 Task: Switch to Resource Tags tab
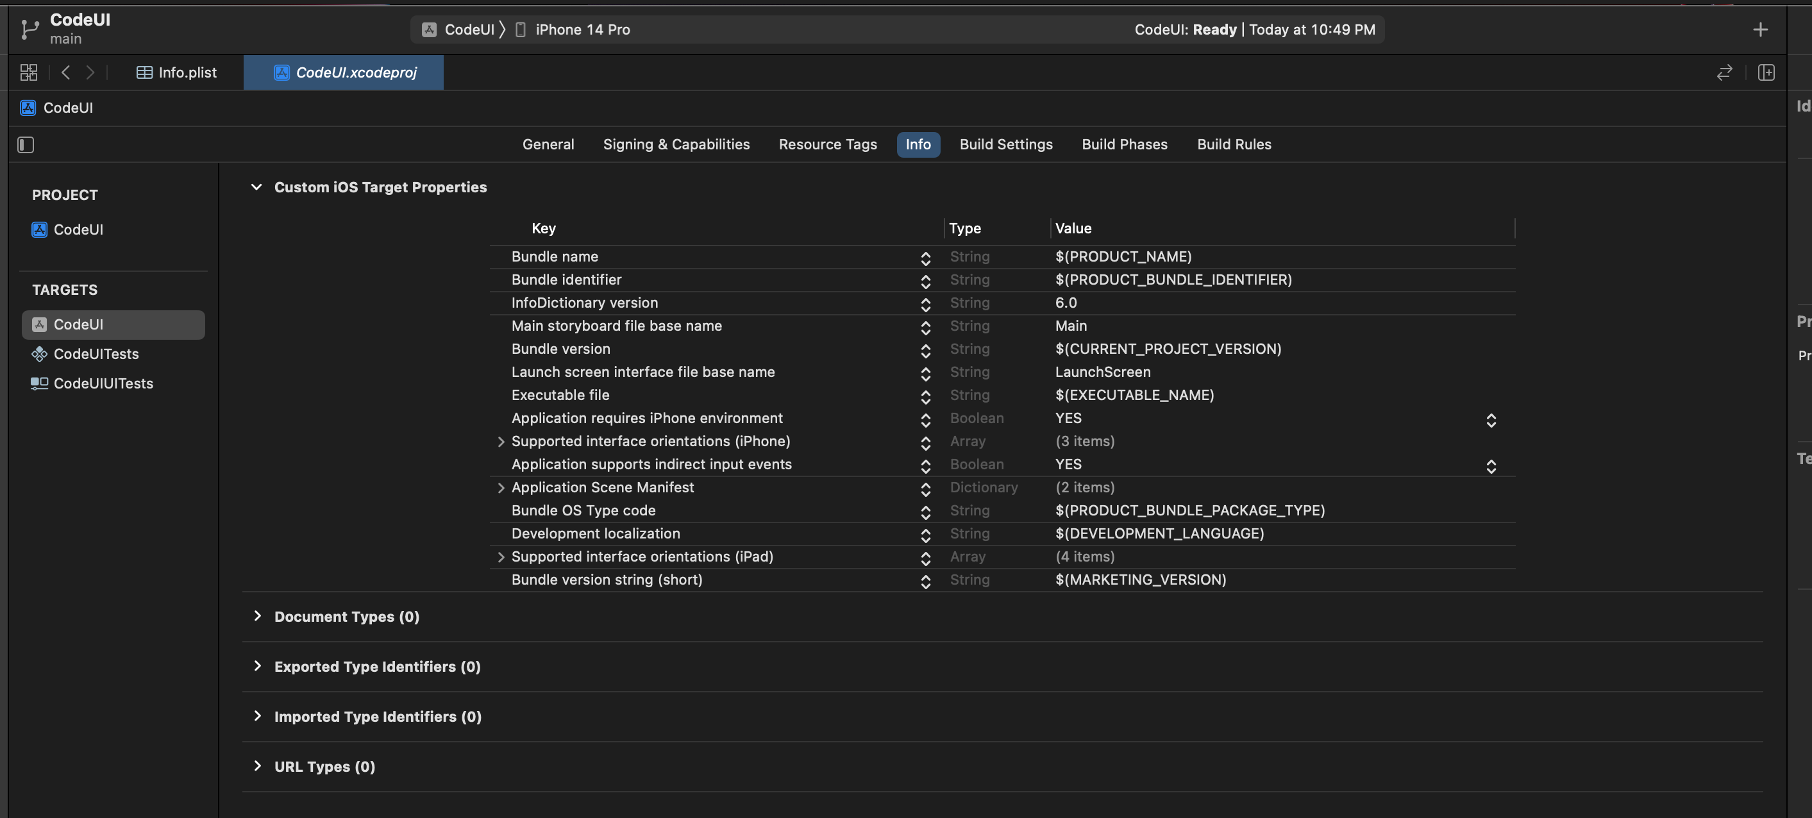[x=828, y=144]
